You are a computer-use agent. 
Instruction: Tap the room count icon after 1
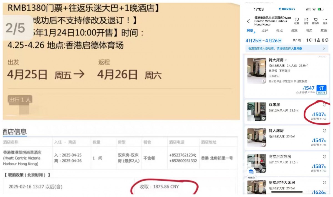[x=311, y=40]
